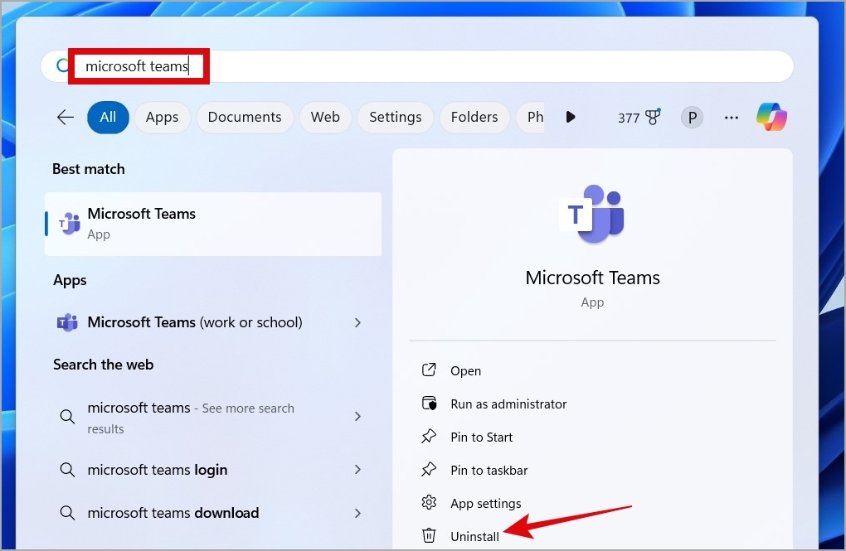Select the All filter tab

click(108, 117)
